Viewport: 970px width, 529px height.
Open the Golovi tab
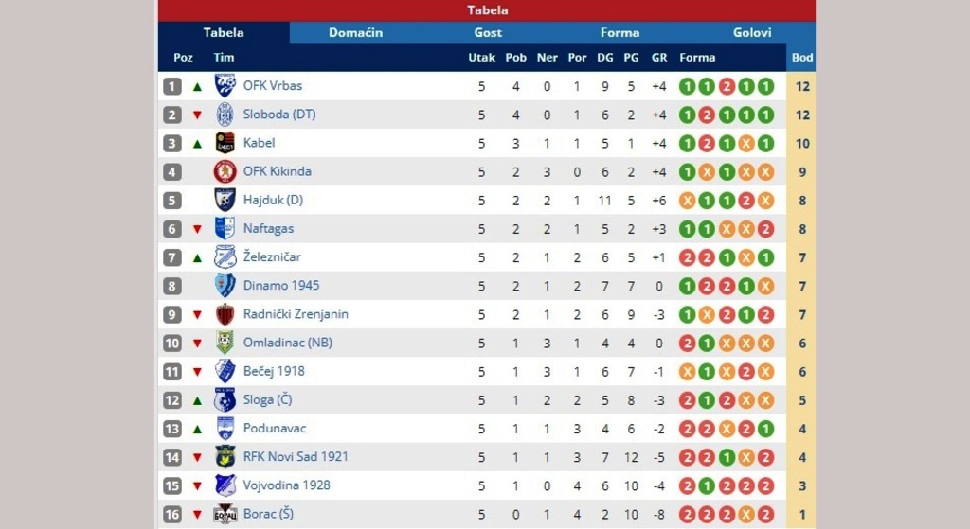[x=751, y=33]
